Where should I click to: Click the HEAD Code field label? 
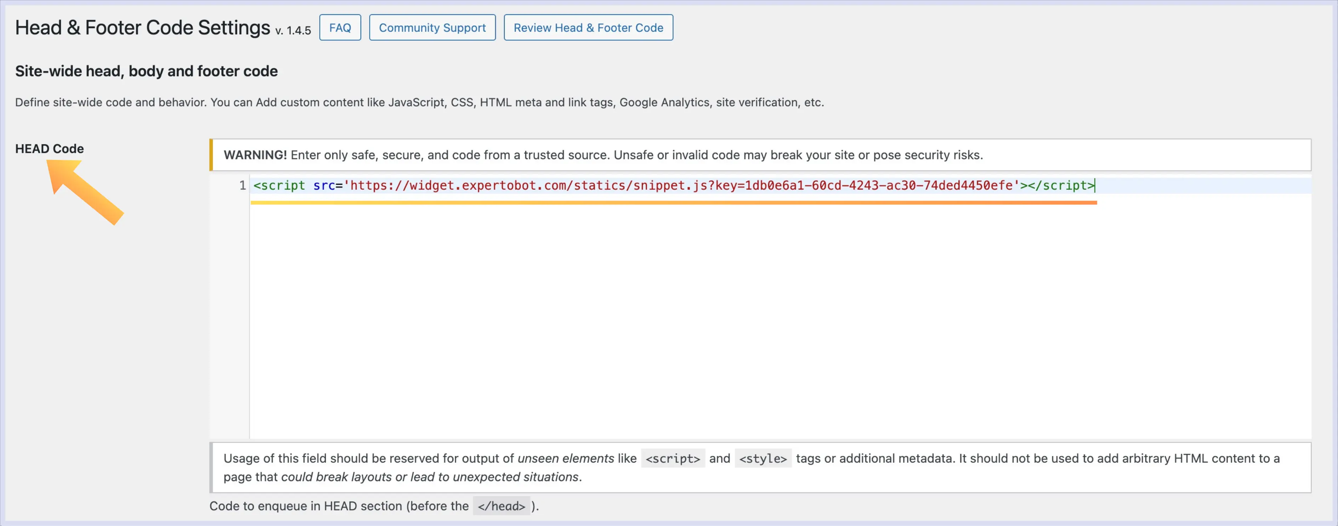click(49, 149)
